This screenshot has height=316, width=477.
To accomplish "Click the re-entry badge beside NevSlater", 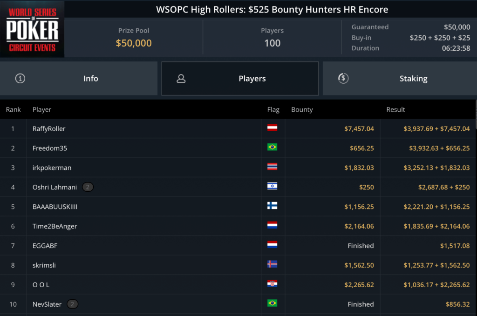I will coord(72,304).
